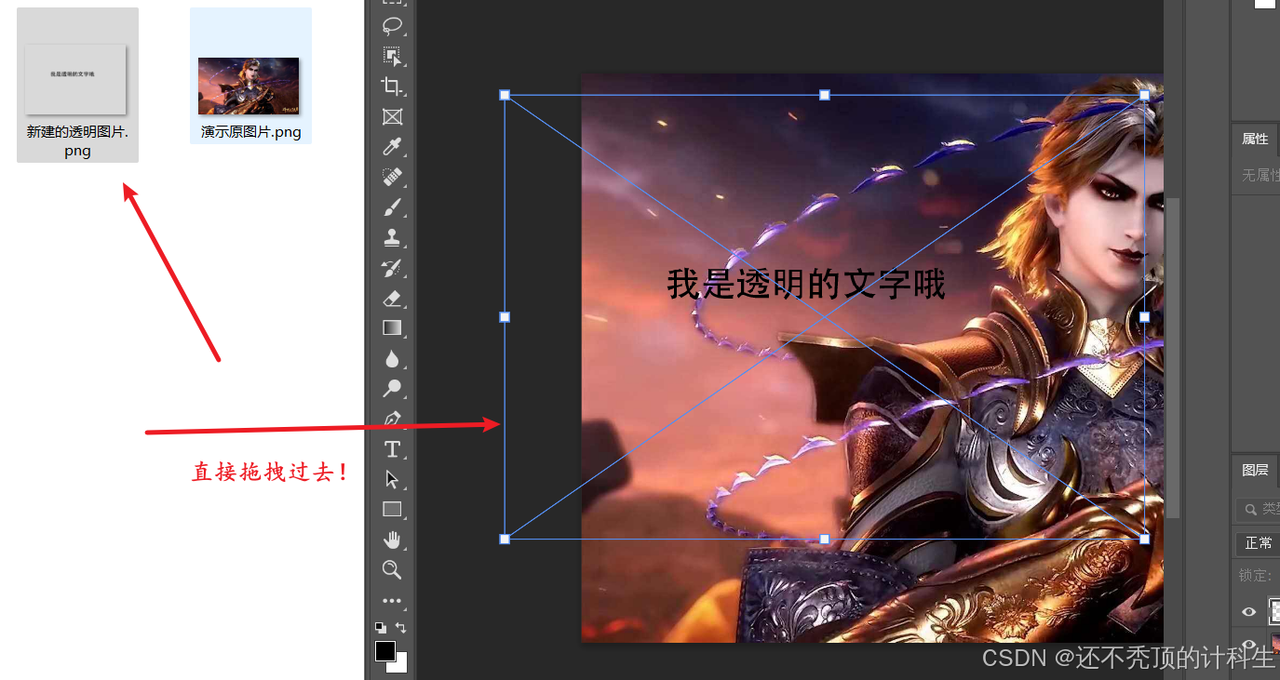This screenshot has width=1280, height=680.
Task: Select the Eyedropper tool
Action: 392,147
